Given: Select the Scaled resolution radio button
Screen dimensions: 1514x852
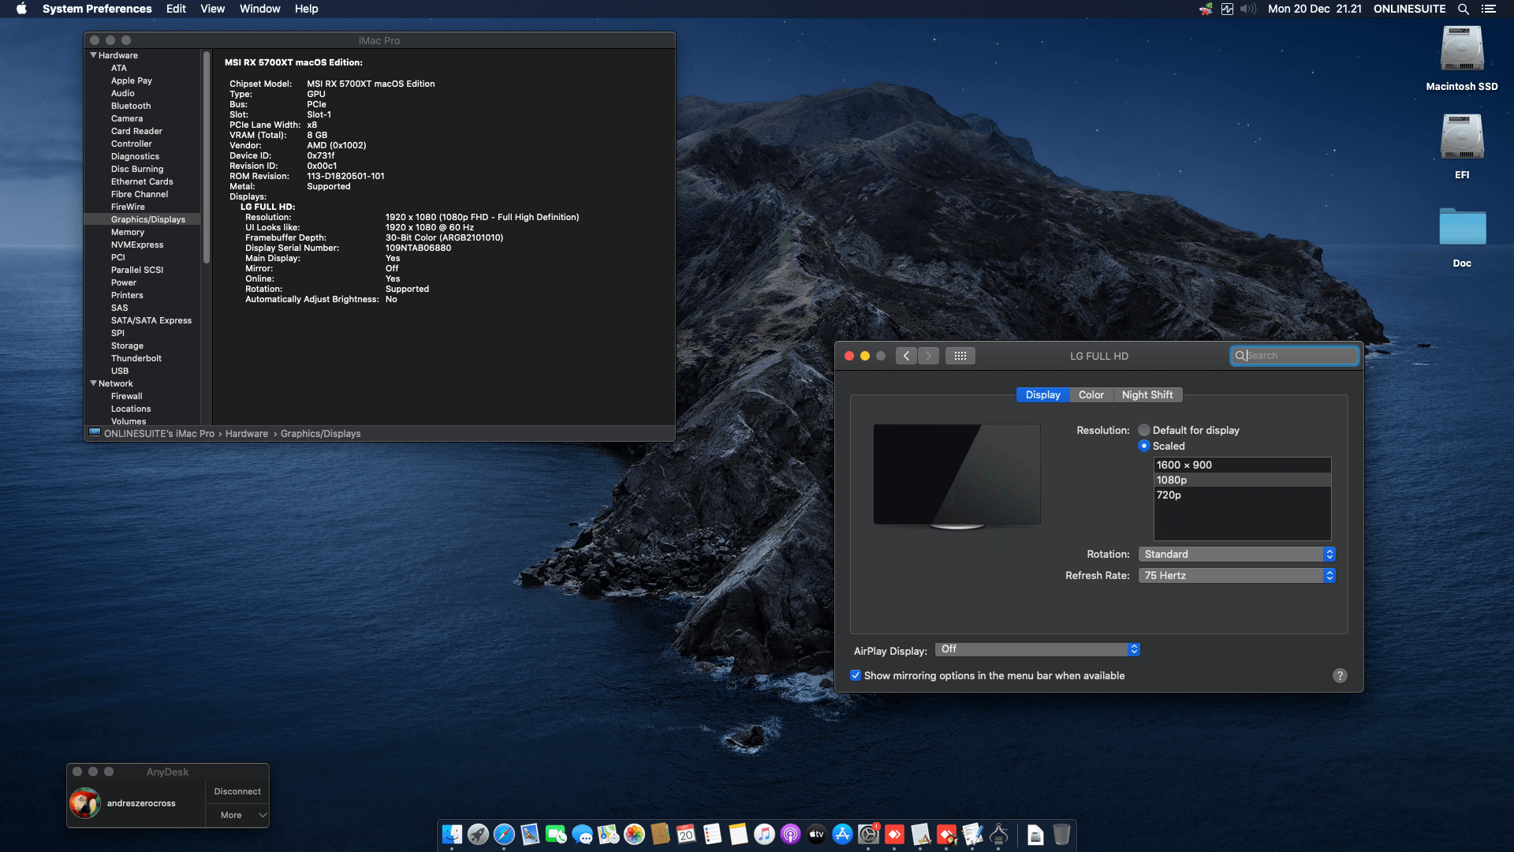Looking at the screenshot, I should click(1144, 446).
